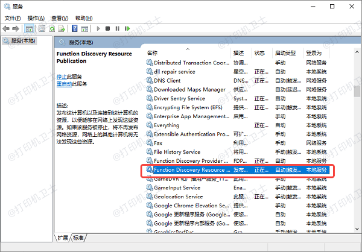Select the Geolocation Service name
This screenshot has width=362, height=252.
pyautogui.click(x=179, y=197)
